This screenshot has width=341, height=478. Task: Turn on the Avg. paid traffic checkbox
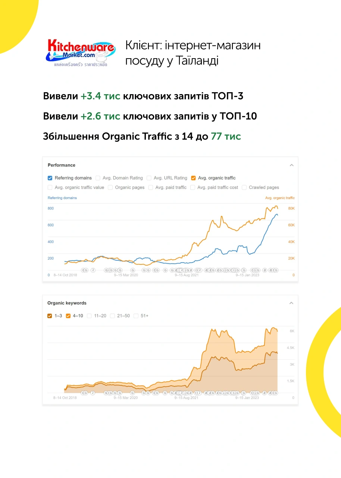[151, 187]
